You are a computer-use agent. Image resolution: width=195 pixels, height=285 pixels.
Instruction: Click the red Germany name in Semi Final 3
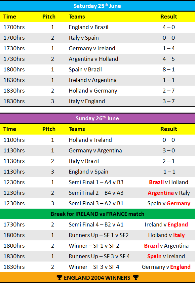[178, 204]
